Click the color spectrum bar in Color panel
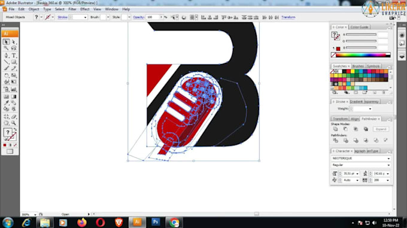Viewport: 407px width, 228px height. [x=361, y=55]
